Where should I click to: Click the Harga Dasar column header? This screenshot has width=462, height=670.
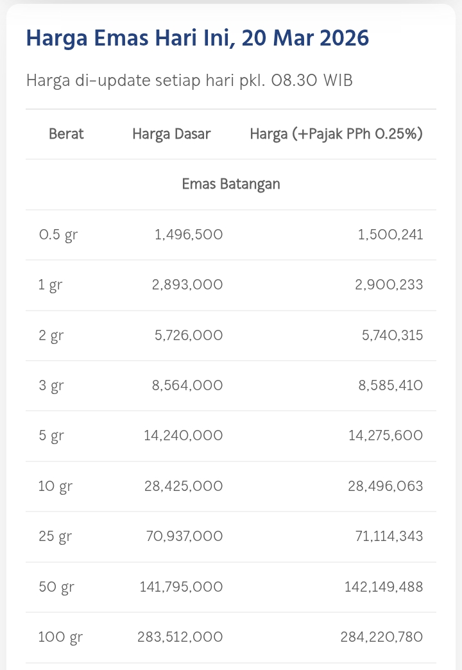171,134
